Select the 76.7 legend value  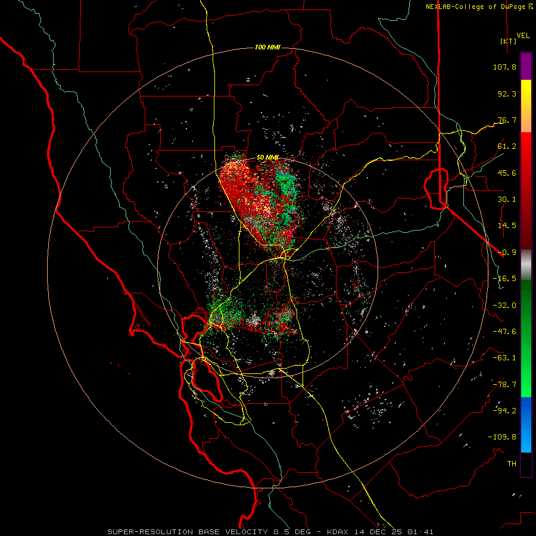(507, 120)
